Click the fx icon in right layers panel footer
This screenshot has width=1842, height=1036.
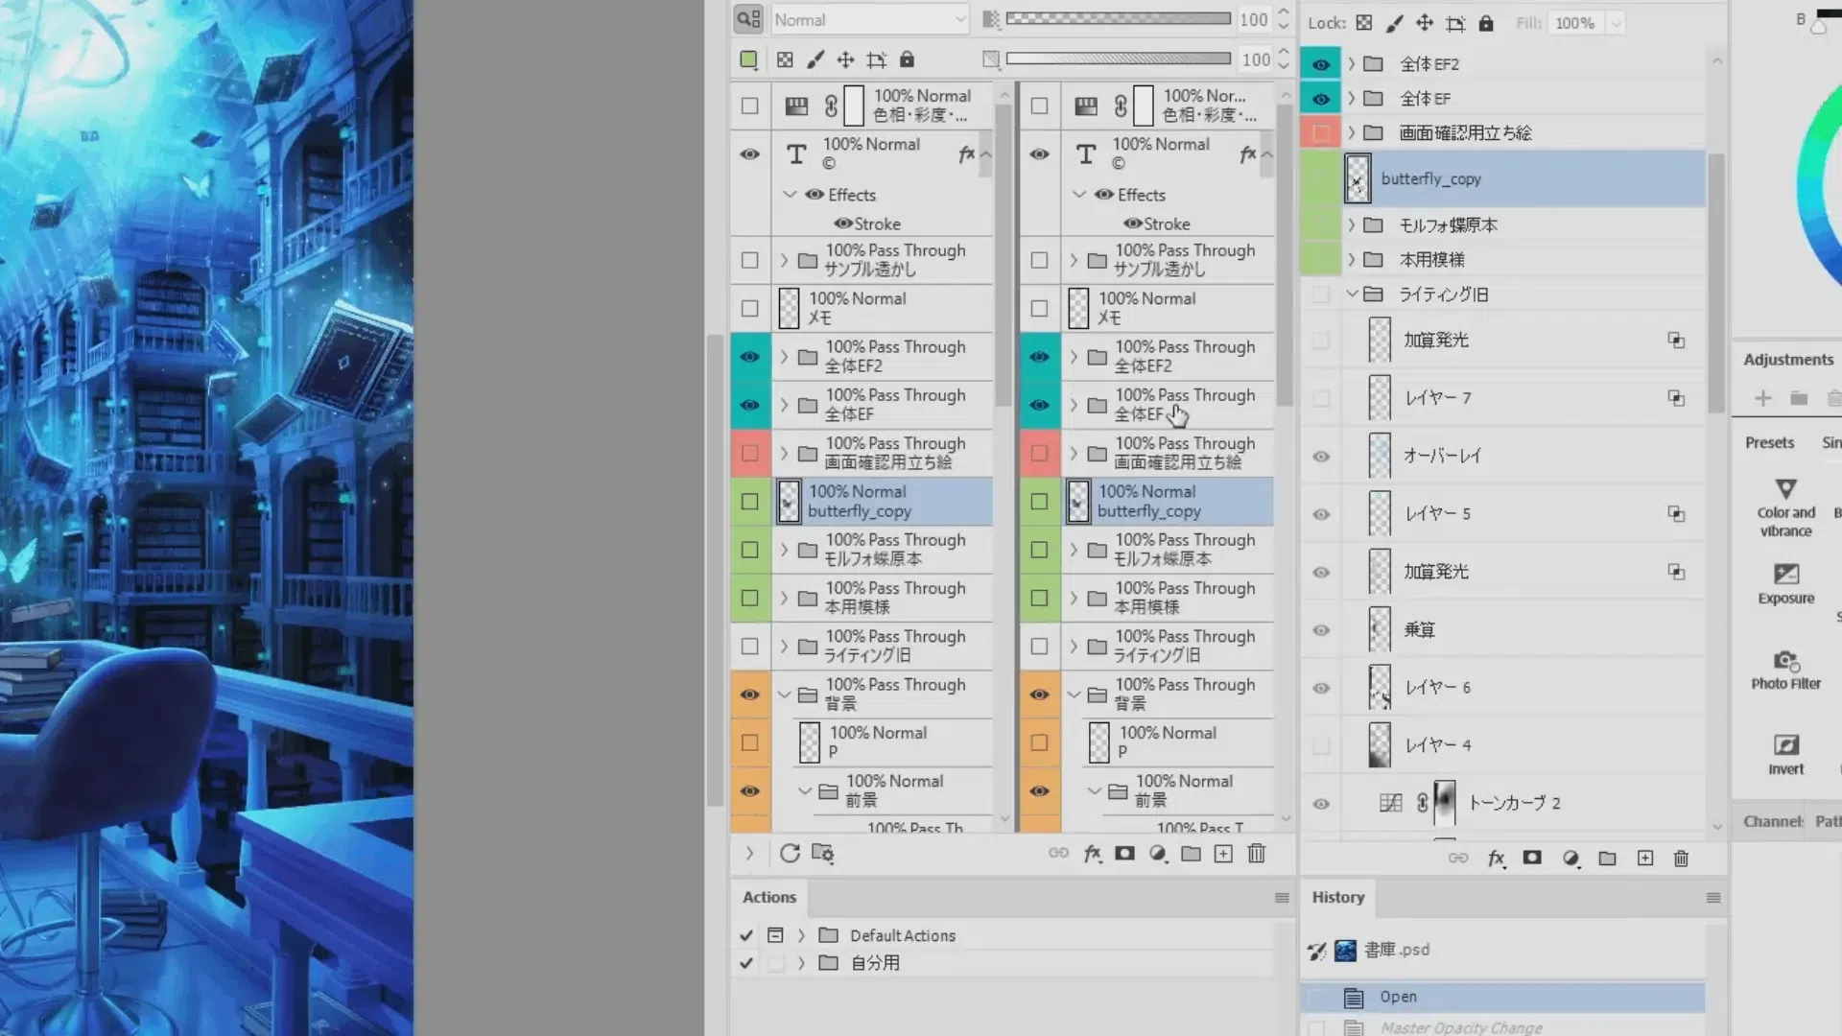tap(1497, 858)
